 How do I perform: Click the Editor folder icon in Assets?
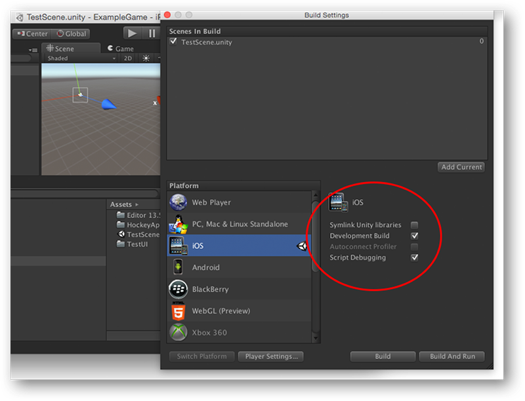tap(121, 215)
